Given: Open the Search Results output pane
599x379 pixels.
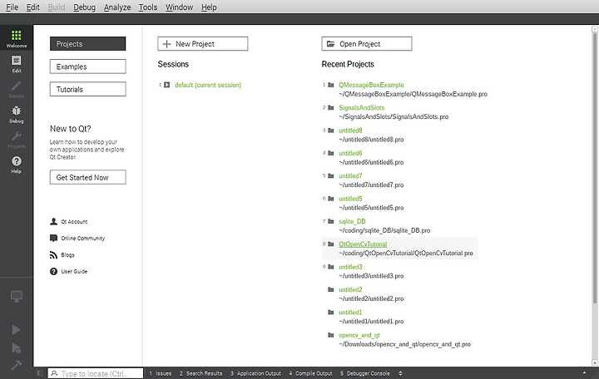Looking at the screenshot, I should 201,373.
